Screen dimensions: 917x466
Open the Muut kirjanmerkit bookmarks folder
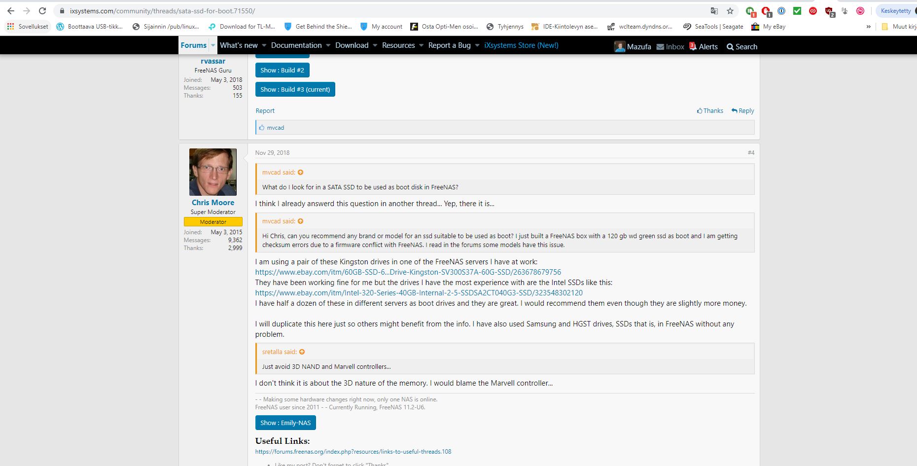[899, 27]
